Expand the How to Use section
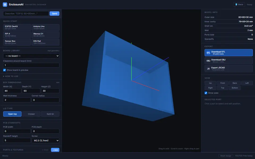This screenshot has width=255, height=159. 11,76
